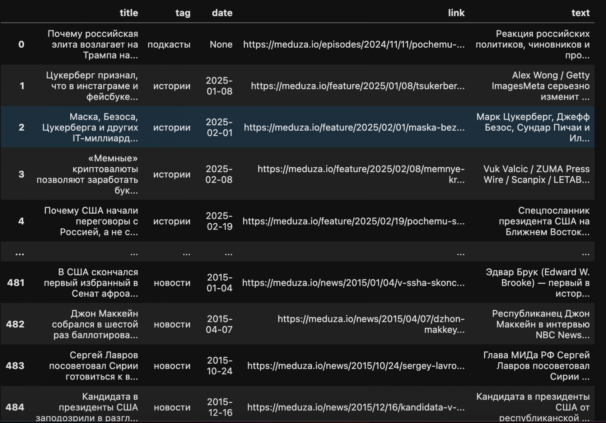Click title 'Почему российская элита возлагает на Трампа'
The width and height of the screenshot is (606, 423).
click(x=92, y=44)
